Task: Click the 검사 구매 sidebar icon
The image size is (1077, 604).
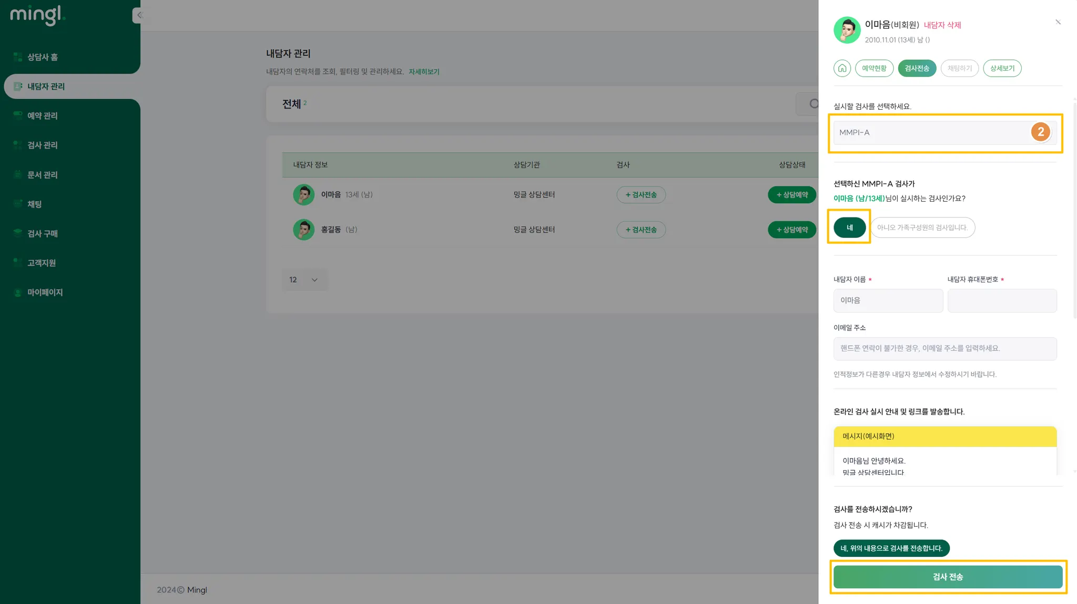Action: 18,233
